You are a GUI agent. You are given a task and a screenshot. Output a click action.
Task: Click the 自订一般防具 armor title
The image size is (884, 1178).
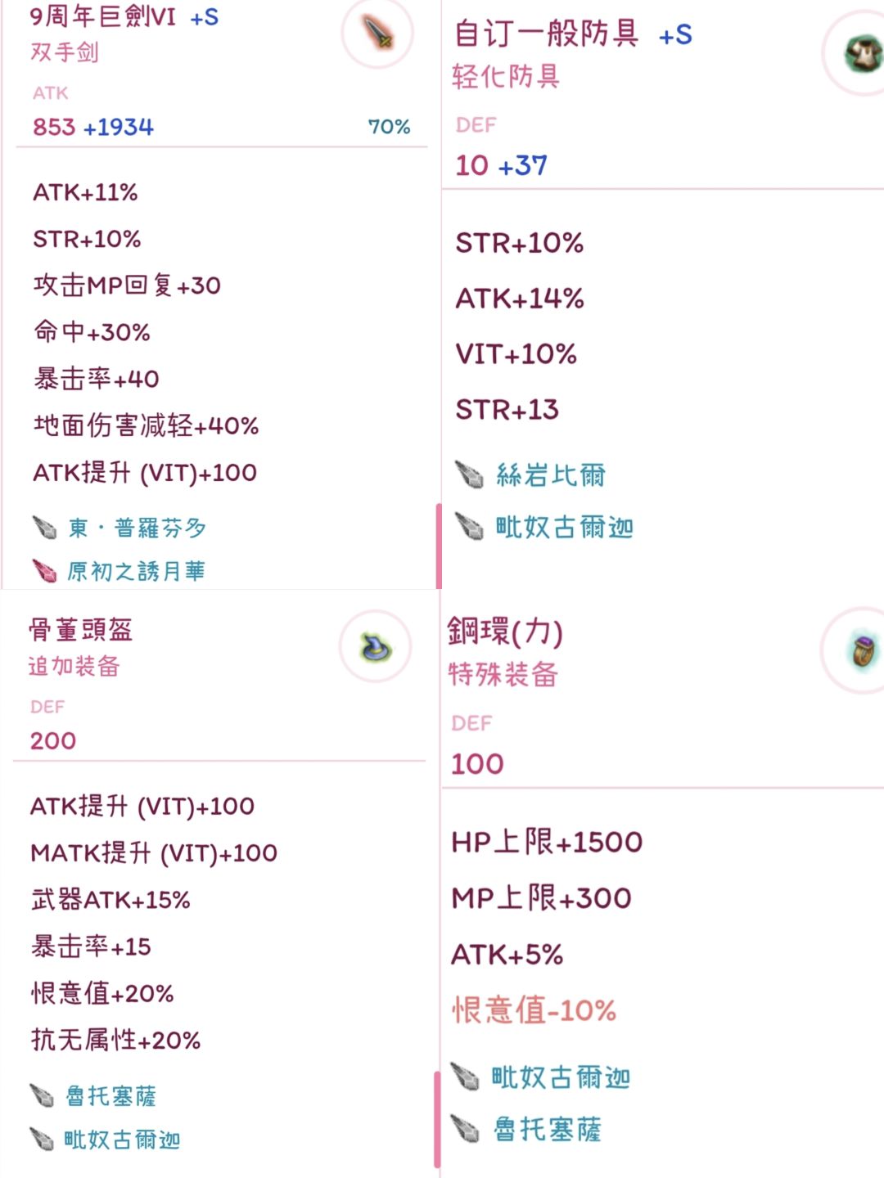546,34
